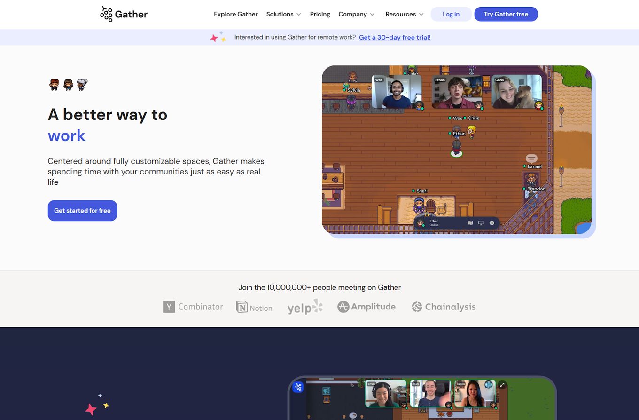Click the chat bubble above Ismael
The image size is (639, 420).
[x=531, y=158]
